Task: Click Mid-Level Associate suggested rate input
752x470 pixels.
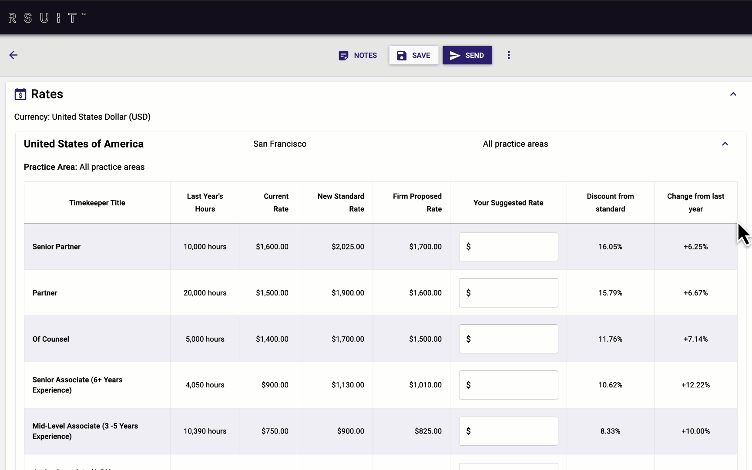Action: click(x=508, y=431)
